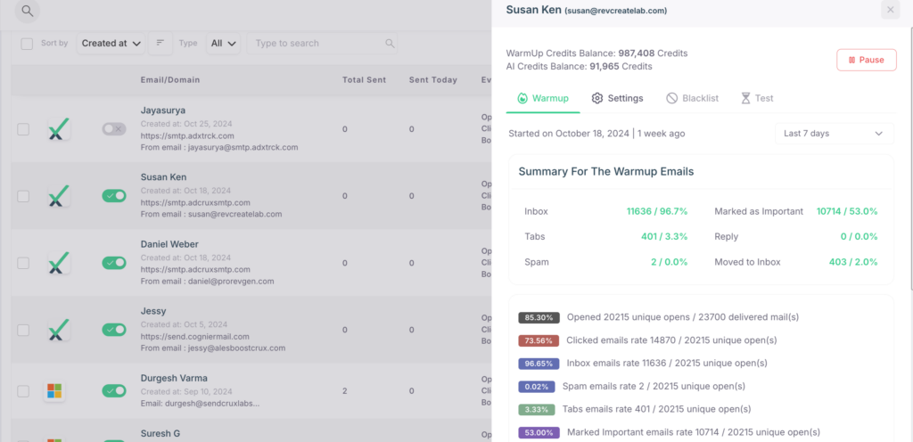Click the Durgesh Varma Microsoft account icon

[56, 391]
